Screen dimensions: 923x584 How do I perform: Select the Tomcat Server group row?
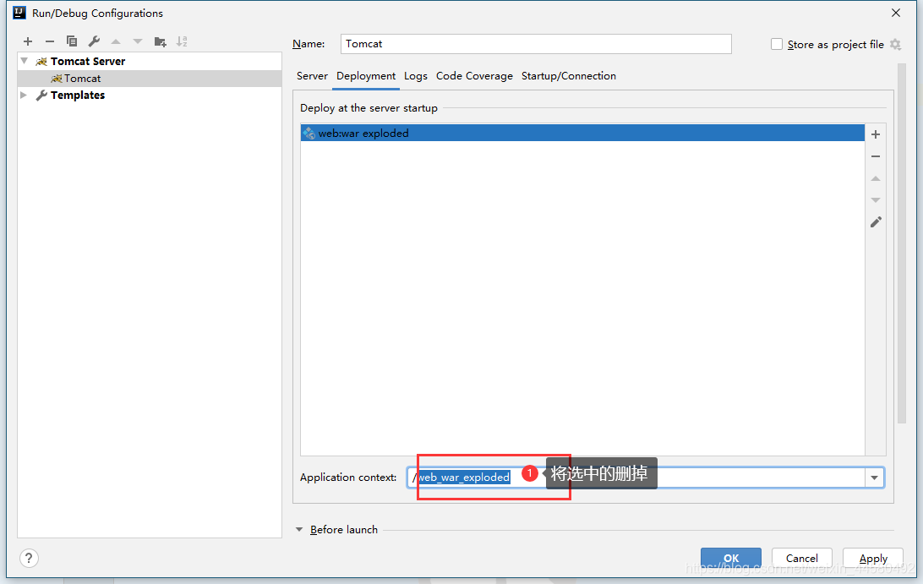click(x=150, y=61)
